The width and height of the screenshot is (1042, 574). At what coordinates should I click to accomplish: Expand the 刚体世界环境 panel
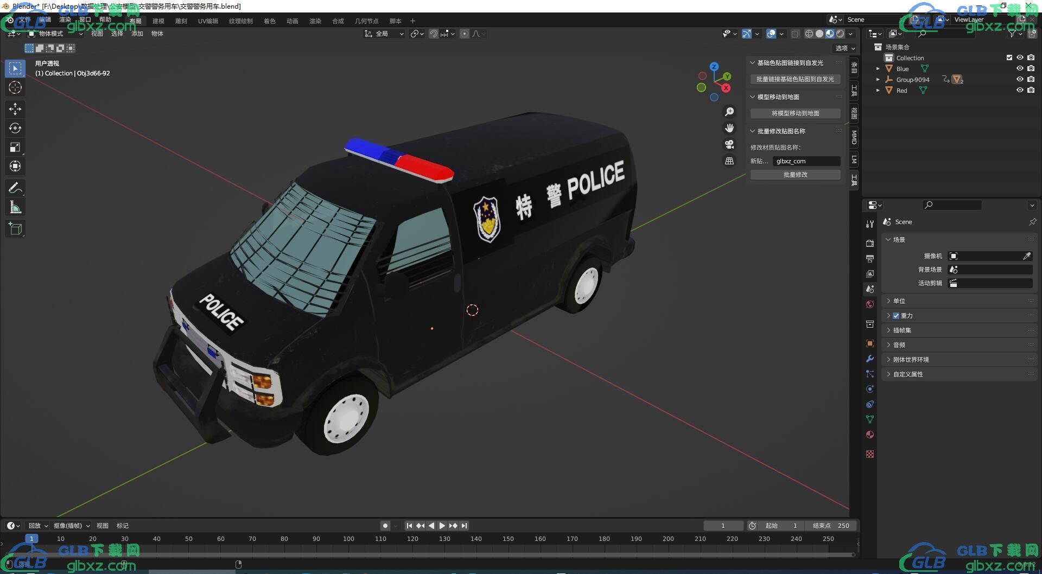click(888, 360)
